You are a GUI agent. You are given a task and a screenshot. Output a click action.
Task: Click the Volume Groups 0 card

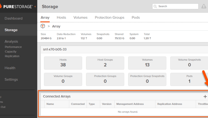(63, 79)
